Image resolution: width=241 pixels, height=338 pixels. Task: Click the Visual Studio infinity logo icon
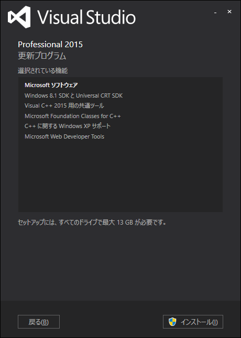pyautogui.click(x=19, y=17)
